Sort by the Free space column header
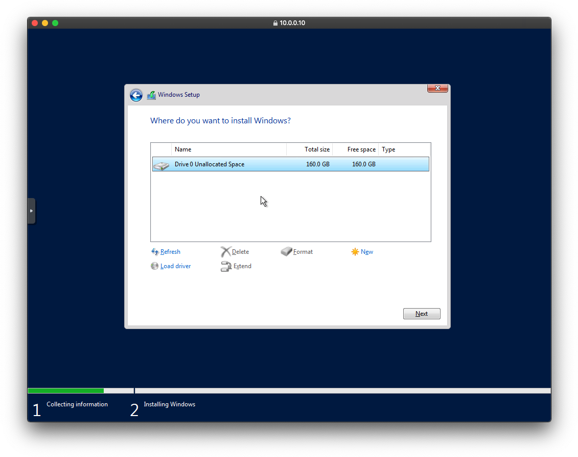 point(356,149)
